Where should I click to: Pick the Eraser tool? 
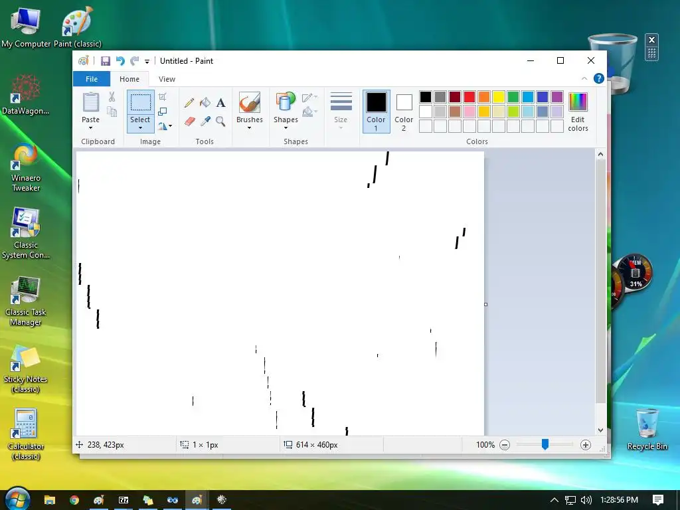189,121
